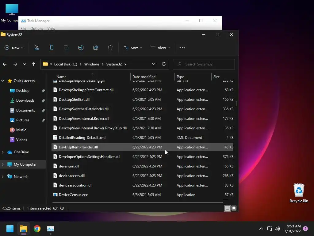This screenshot has height=236, width=314.
Task: Sort by the Type column header
Action: (x=180, y=77)
